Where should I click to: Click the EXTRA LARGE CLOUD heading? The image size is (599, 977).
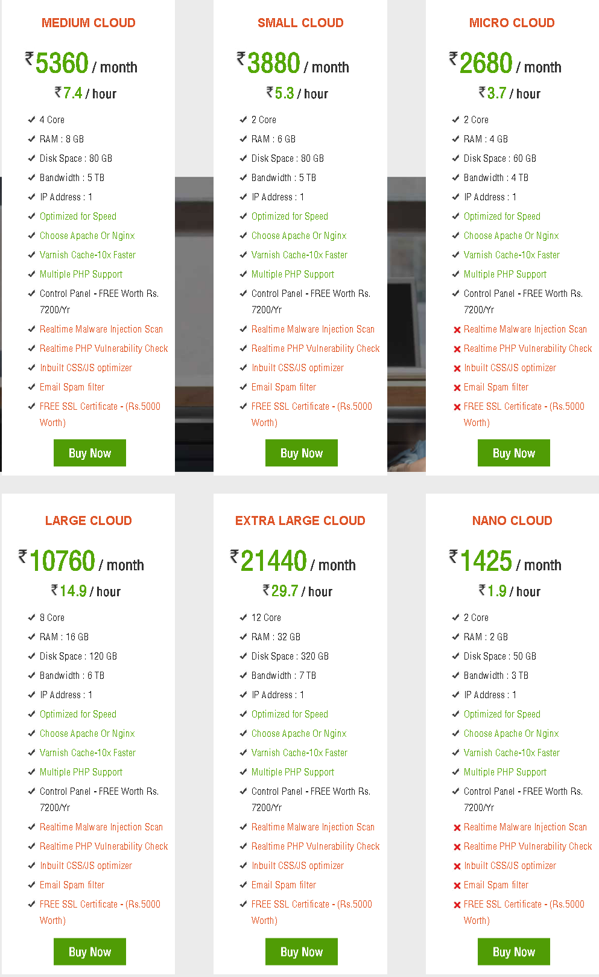pos(300,521)
